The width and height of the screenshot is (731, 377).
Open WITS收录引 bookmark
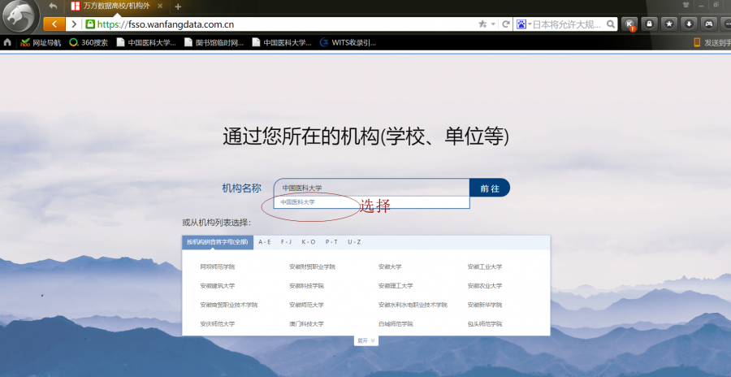click(348, 42)
